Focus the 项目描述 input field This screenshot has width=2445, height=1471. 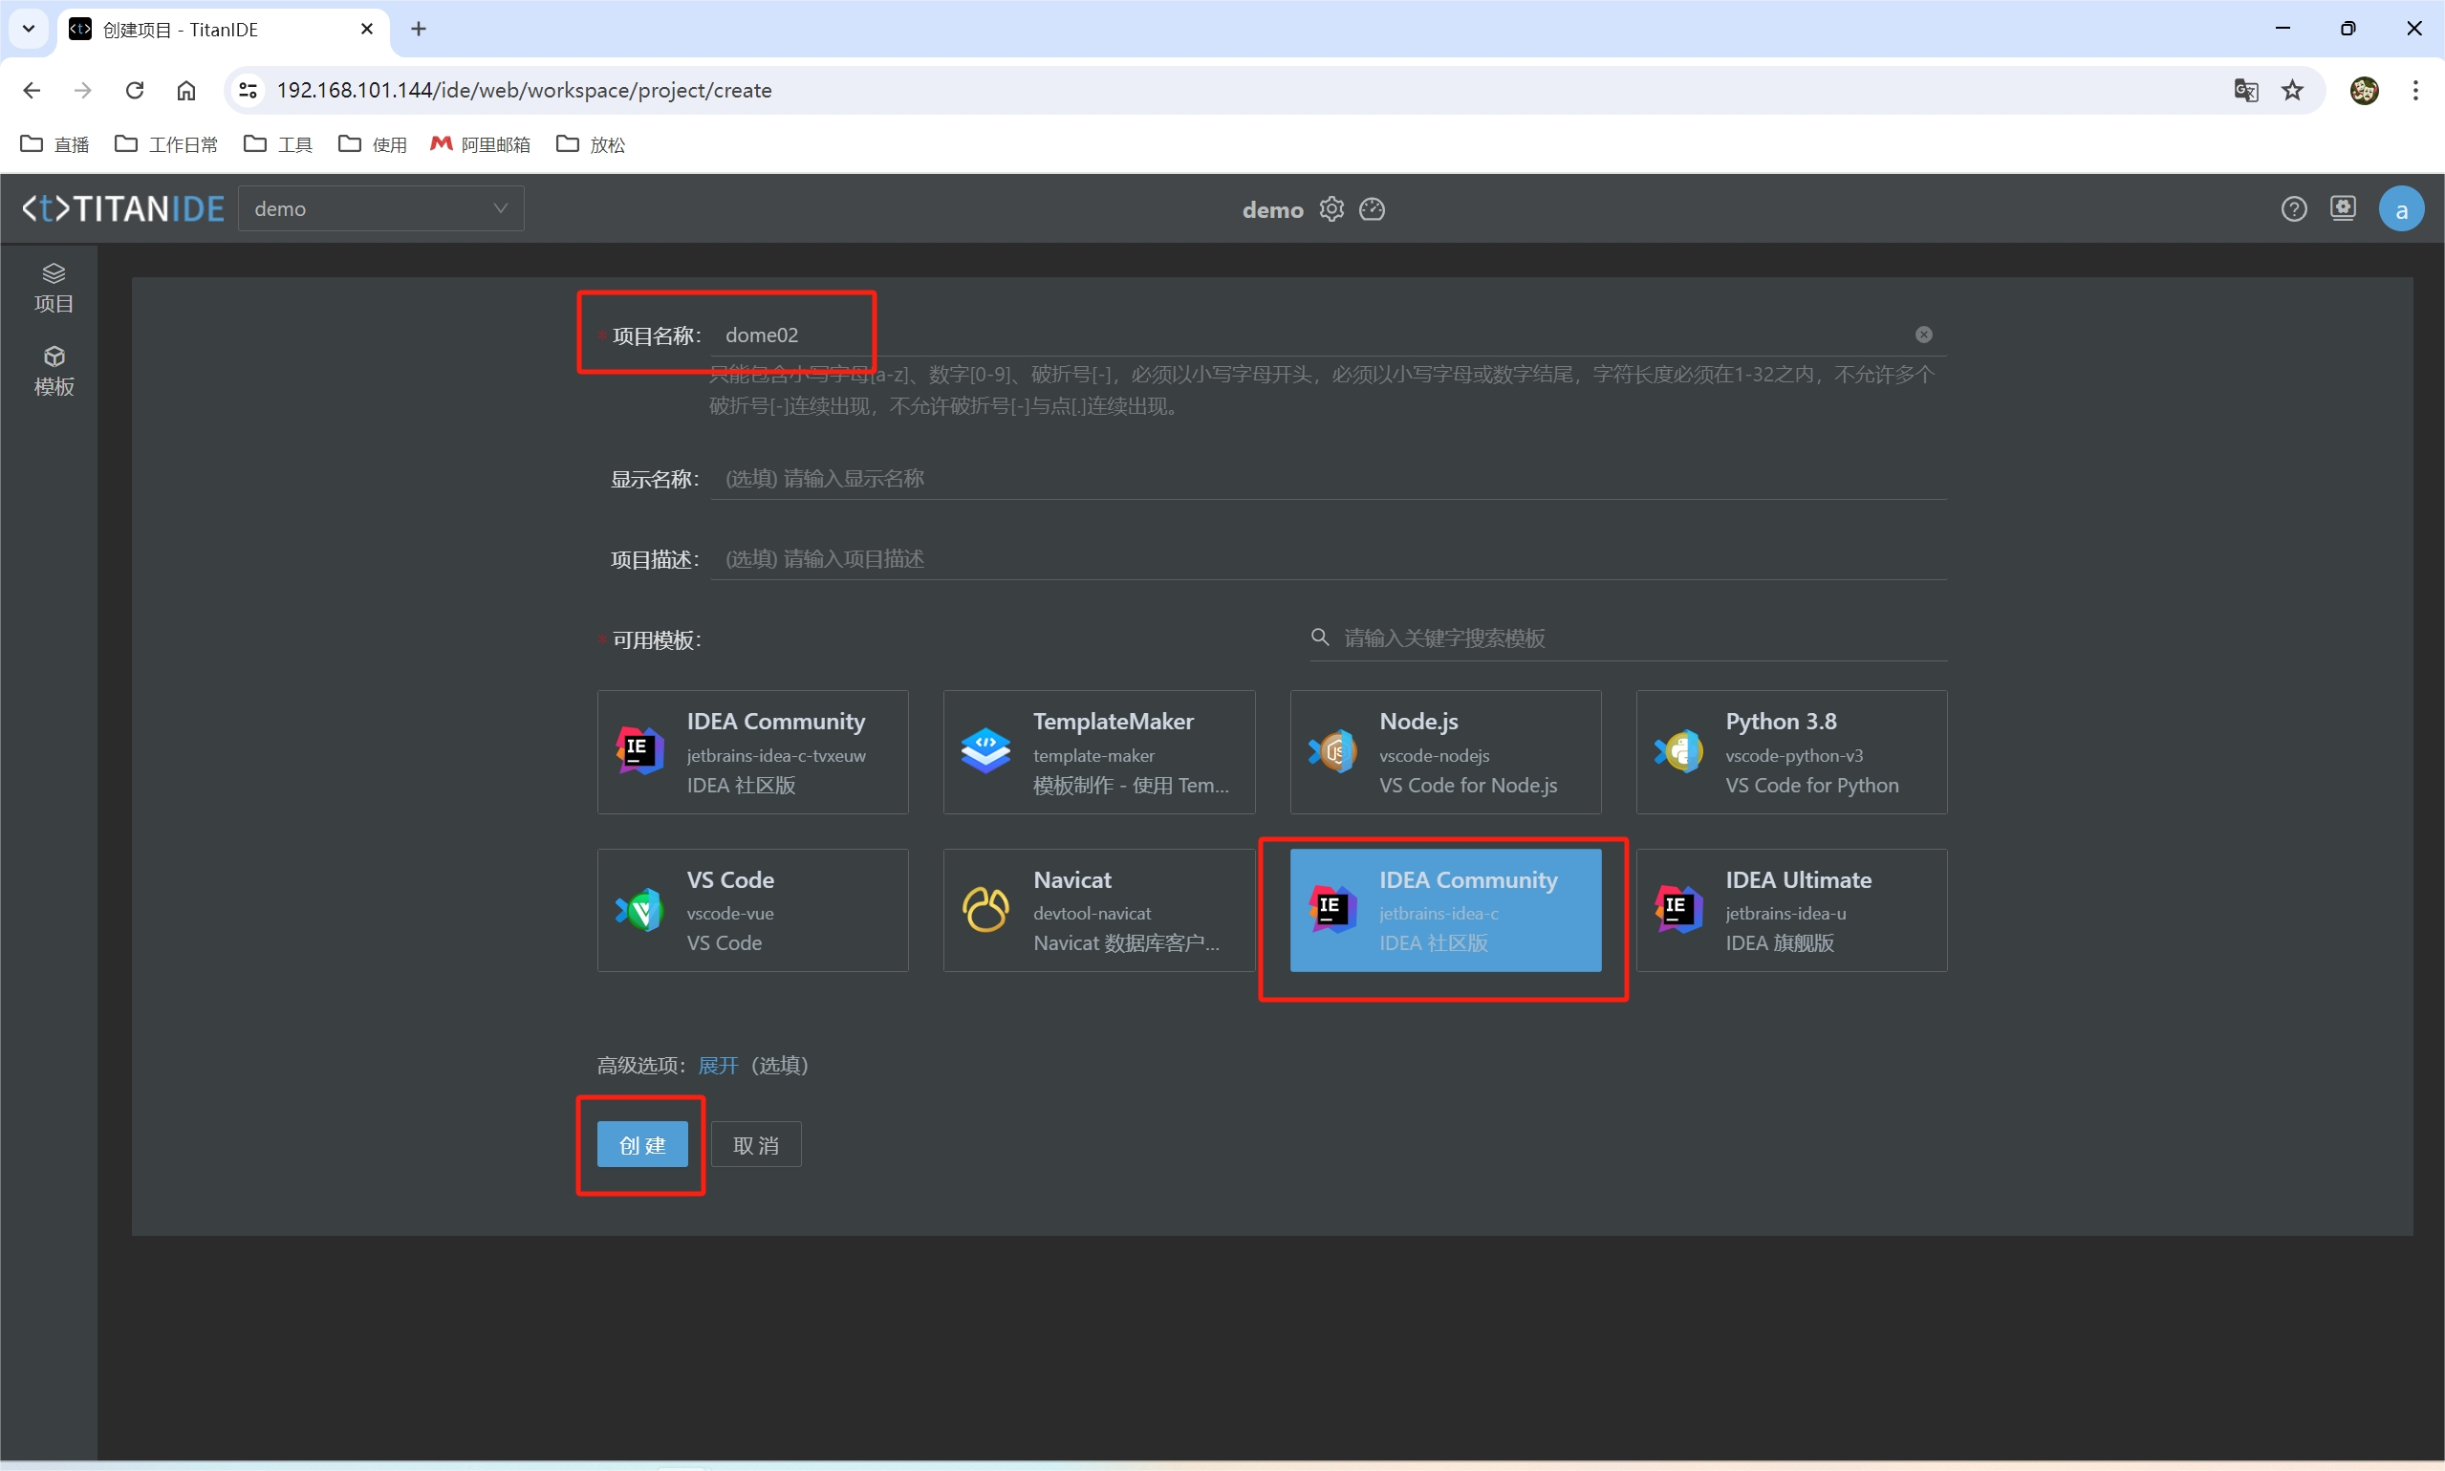(1328, 559)
